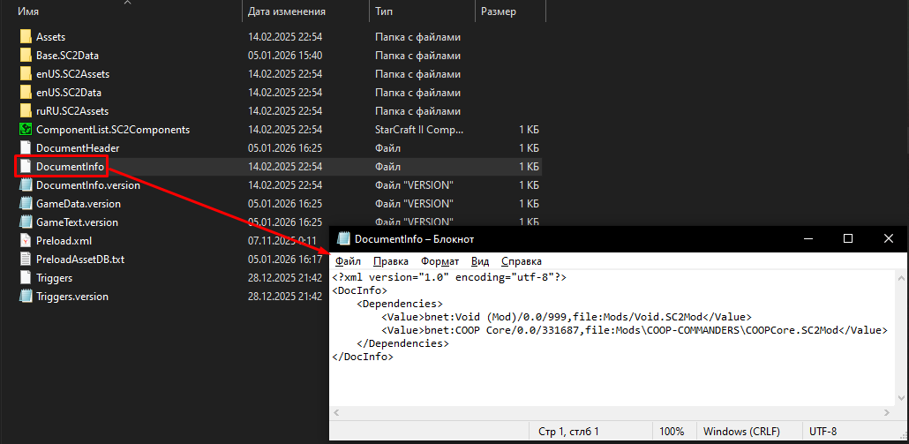
Task: Click the vertical scrollbar down arrow in Notepad
Action: coord(901,398)
